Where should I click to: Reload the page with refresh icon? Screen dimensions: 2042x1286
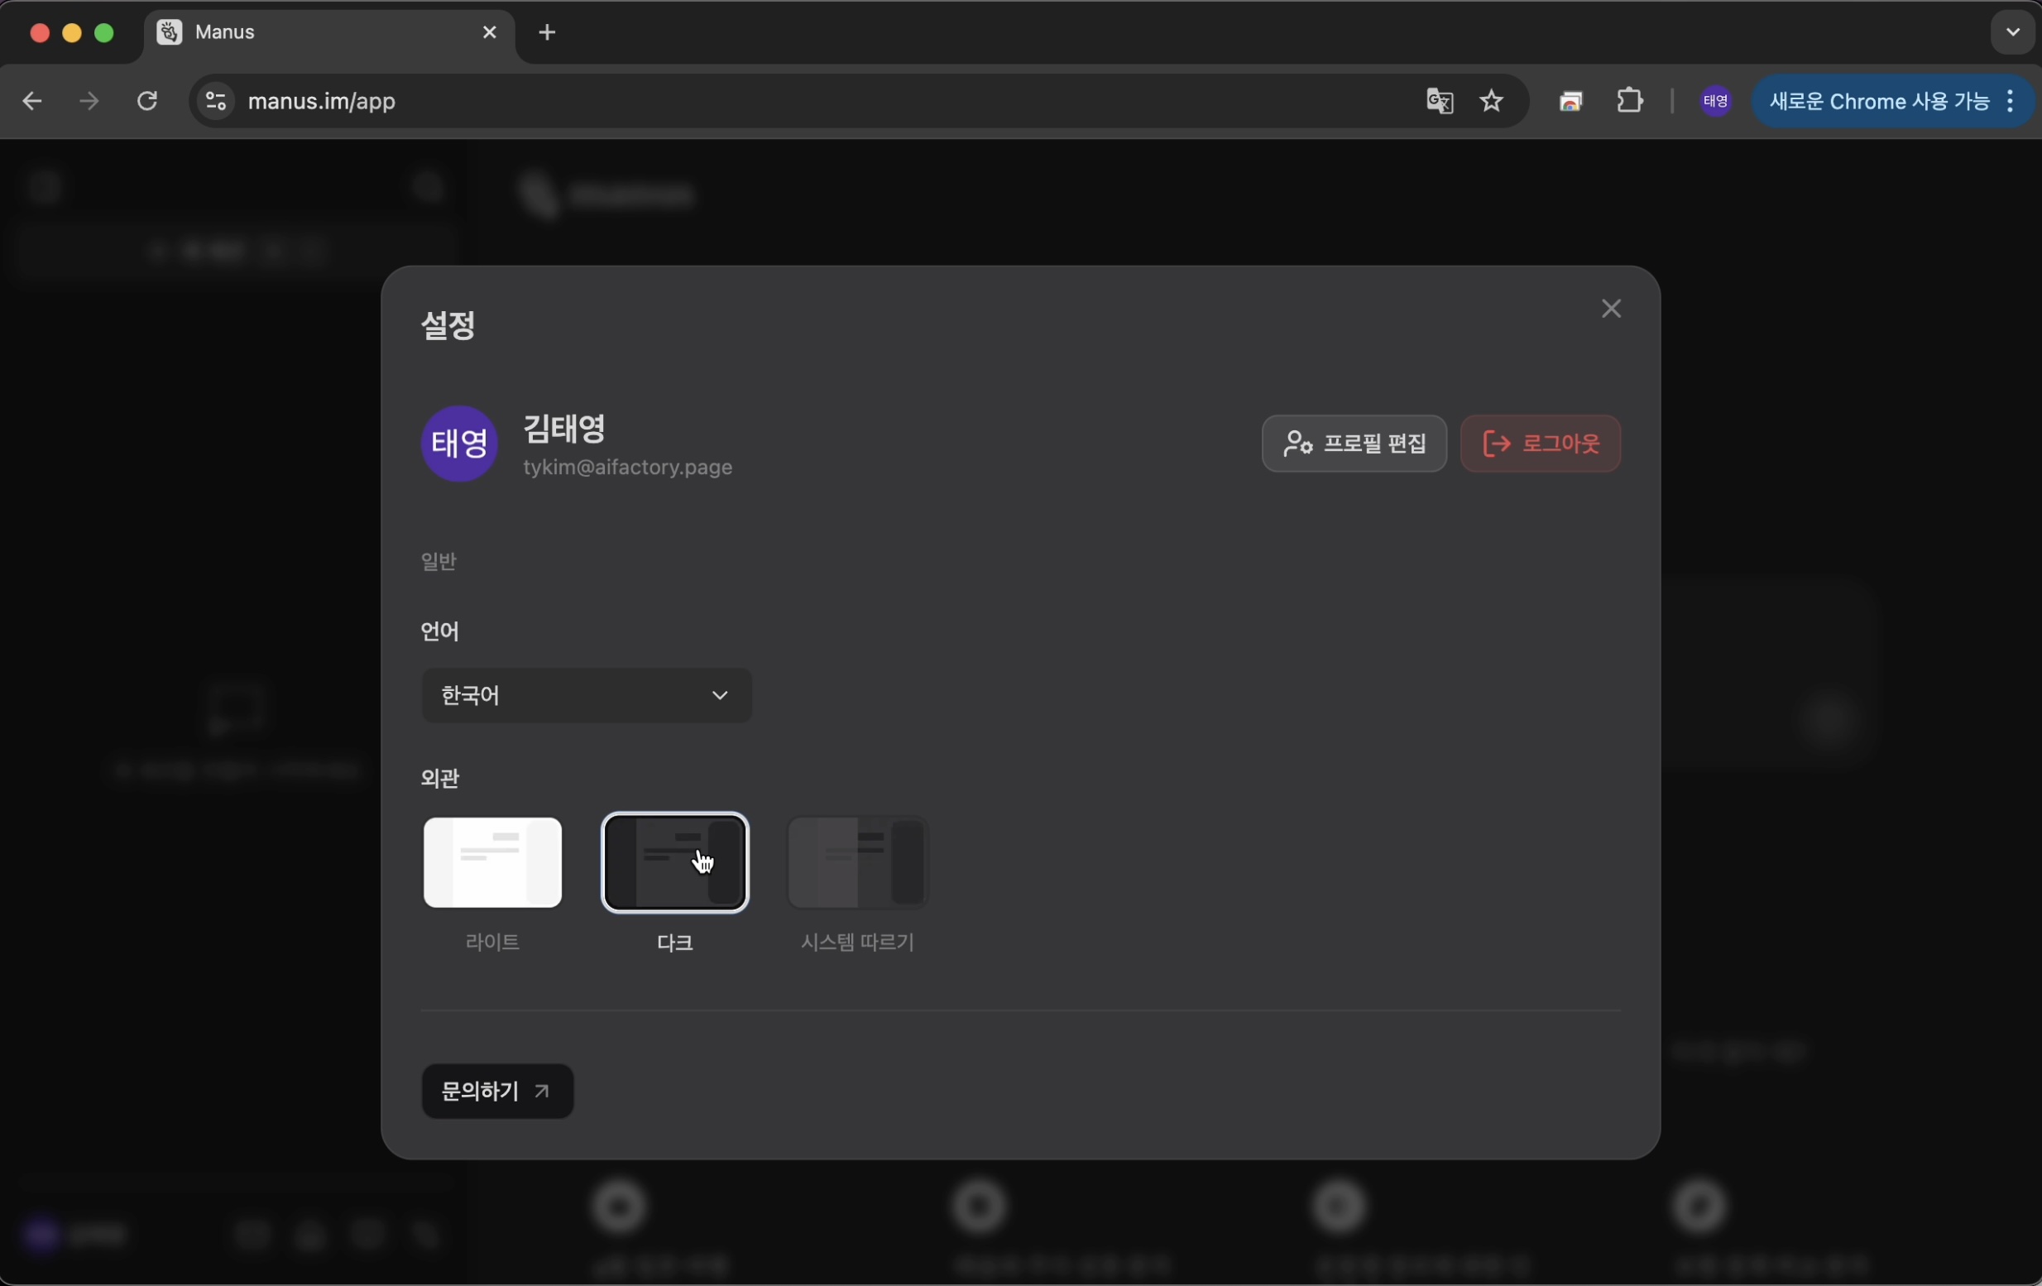(146, 102)
